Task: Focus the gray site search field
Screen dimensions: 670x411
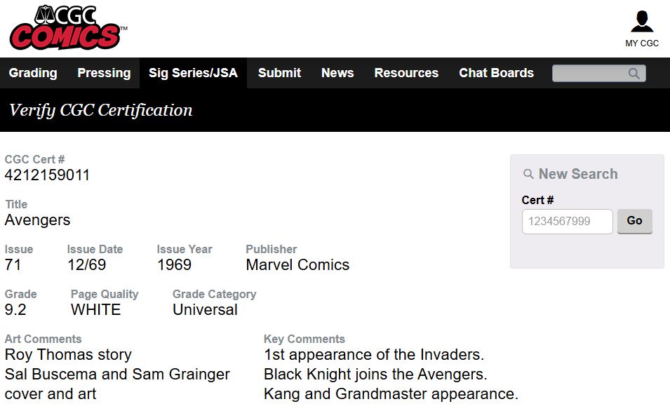Action: point(598,74)
